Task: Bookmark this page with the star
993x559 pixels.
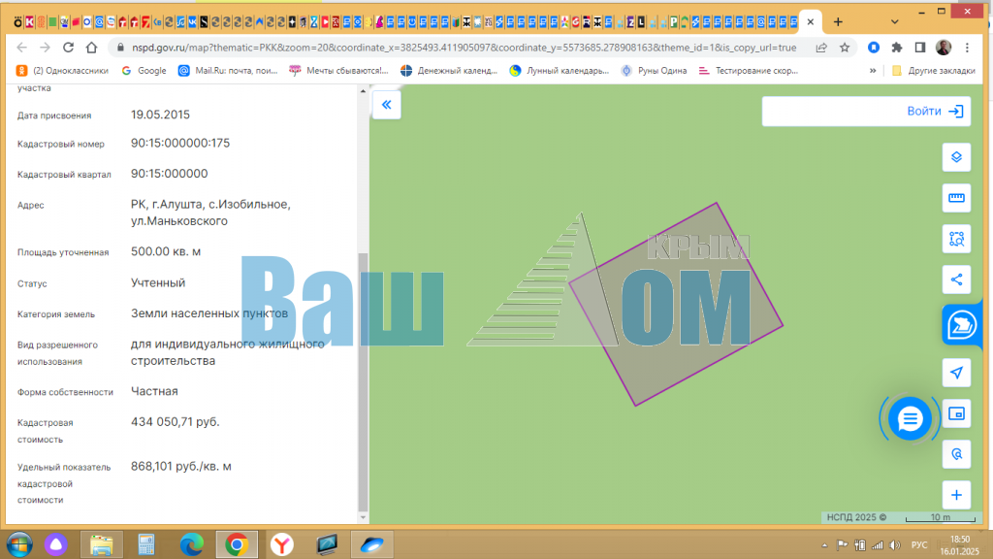Action: coord(845,47)
